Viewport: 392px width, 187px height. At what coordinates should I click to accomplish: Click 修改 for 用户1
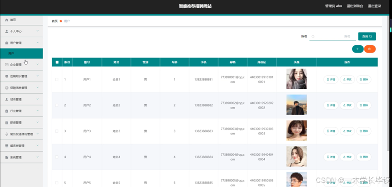347,79
